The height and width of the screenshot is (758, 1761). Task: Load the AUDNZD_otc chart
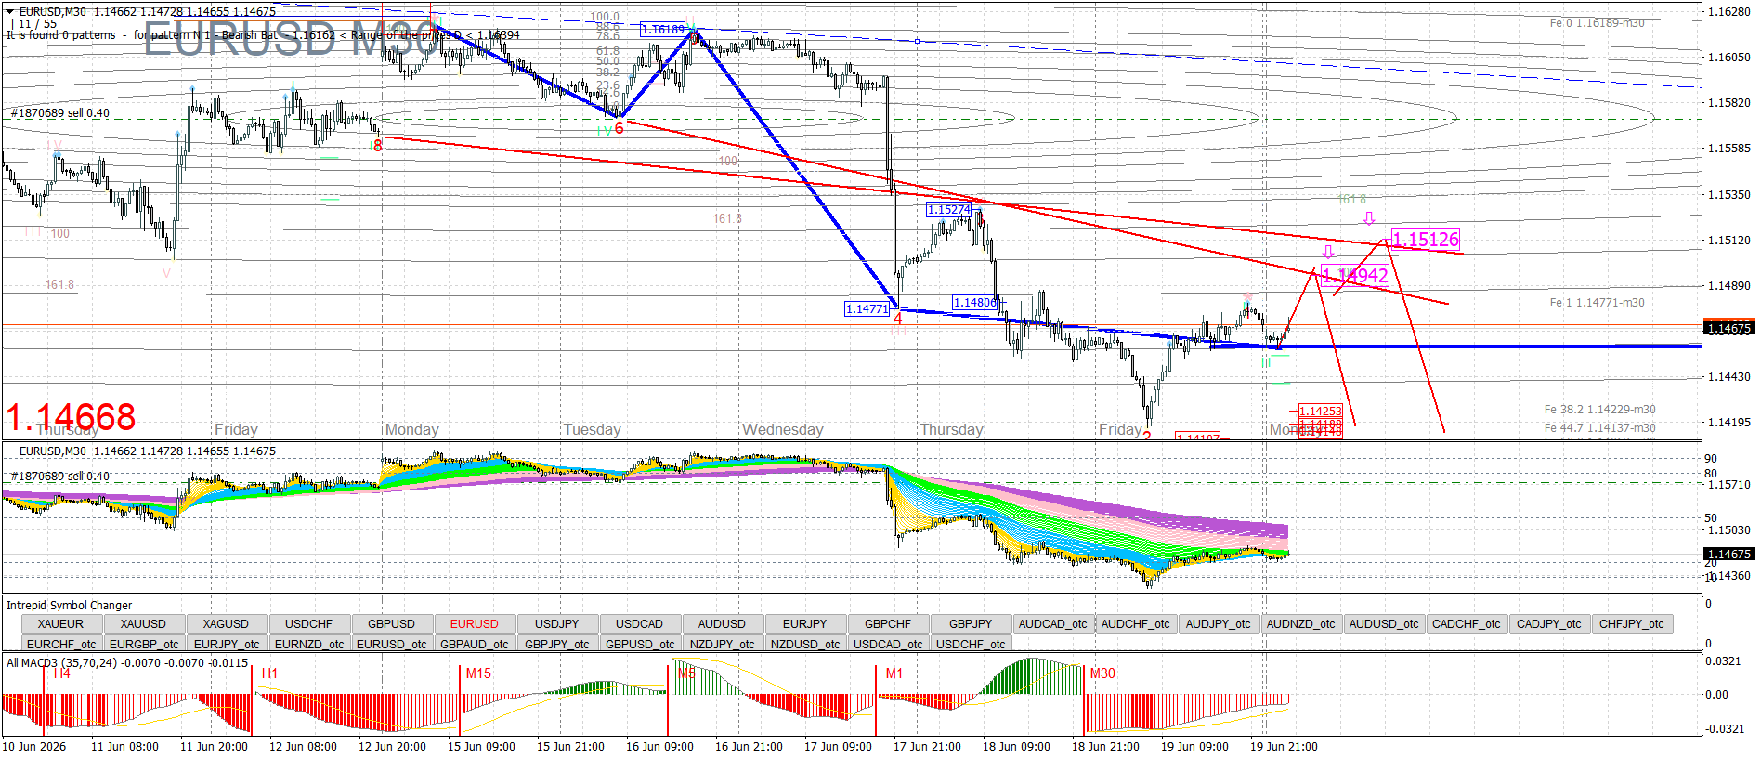click(x=1301, y=624)
